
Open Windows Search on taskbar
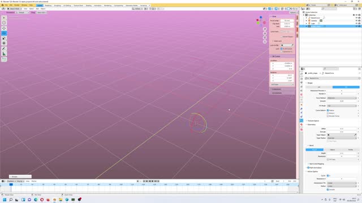(x=11, y=200)
